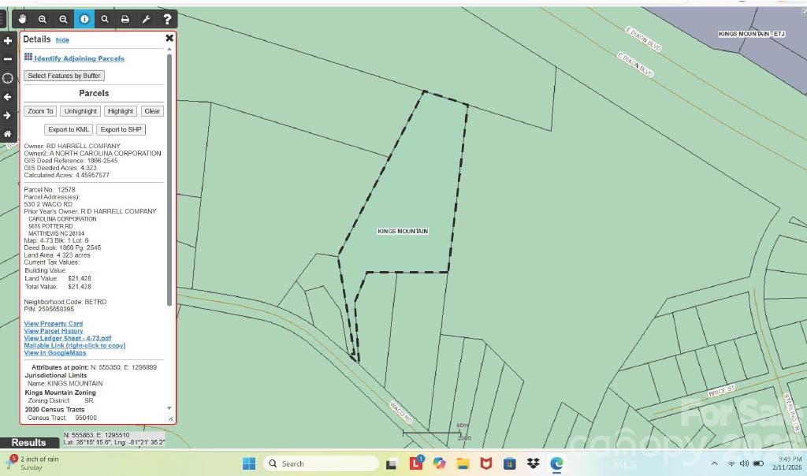Image resolution: width=807 pixels, height=476 pixels.
Task: Open Identify Adjoining Parcels link
Action: coord(79,58)
